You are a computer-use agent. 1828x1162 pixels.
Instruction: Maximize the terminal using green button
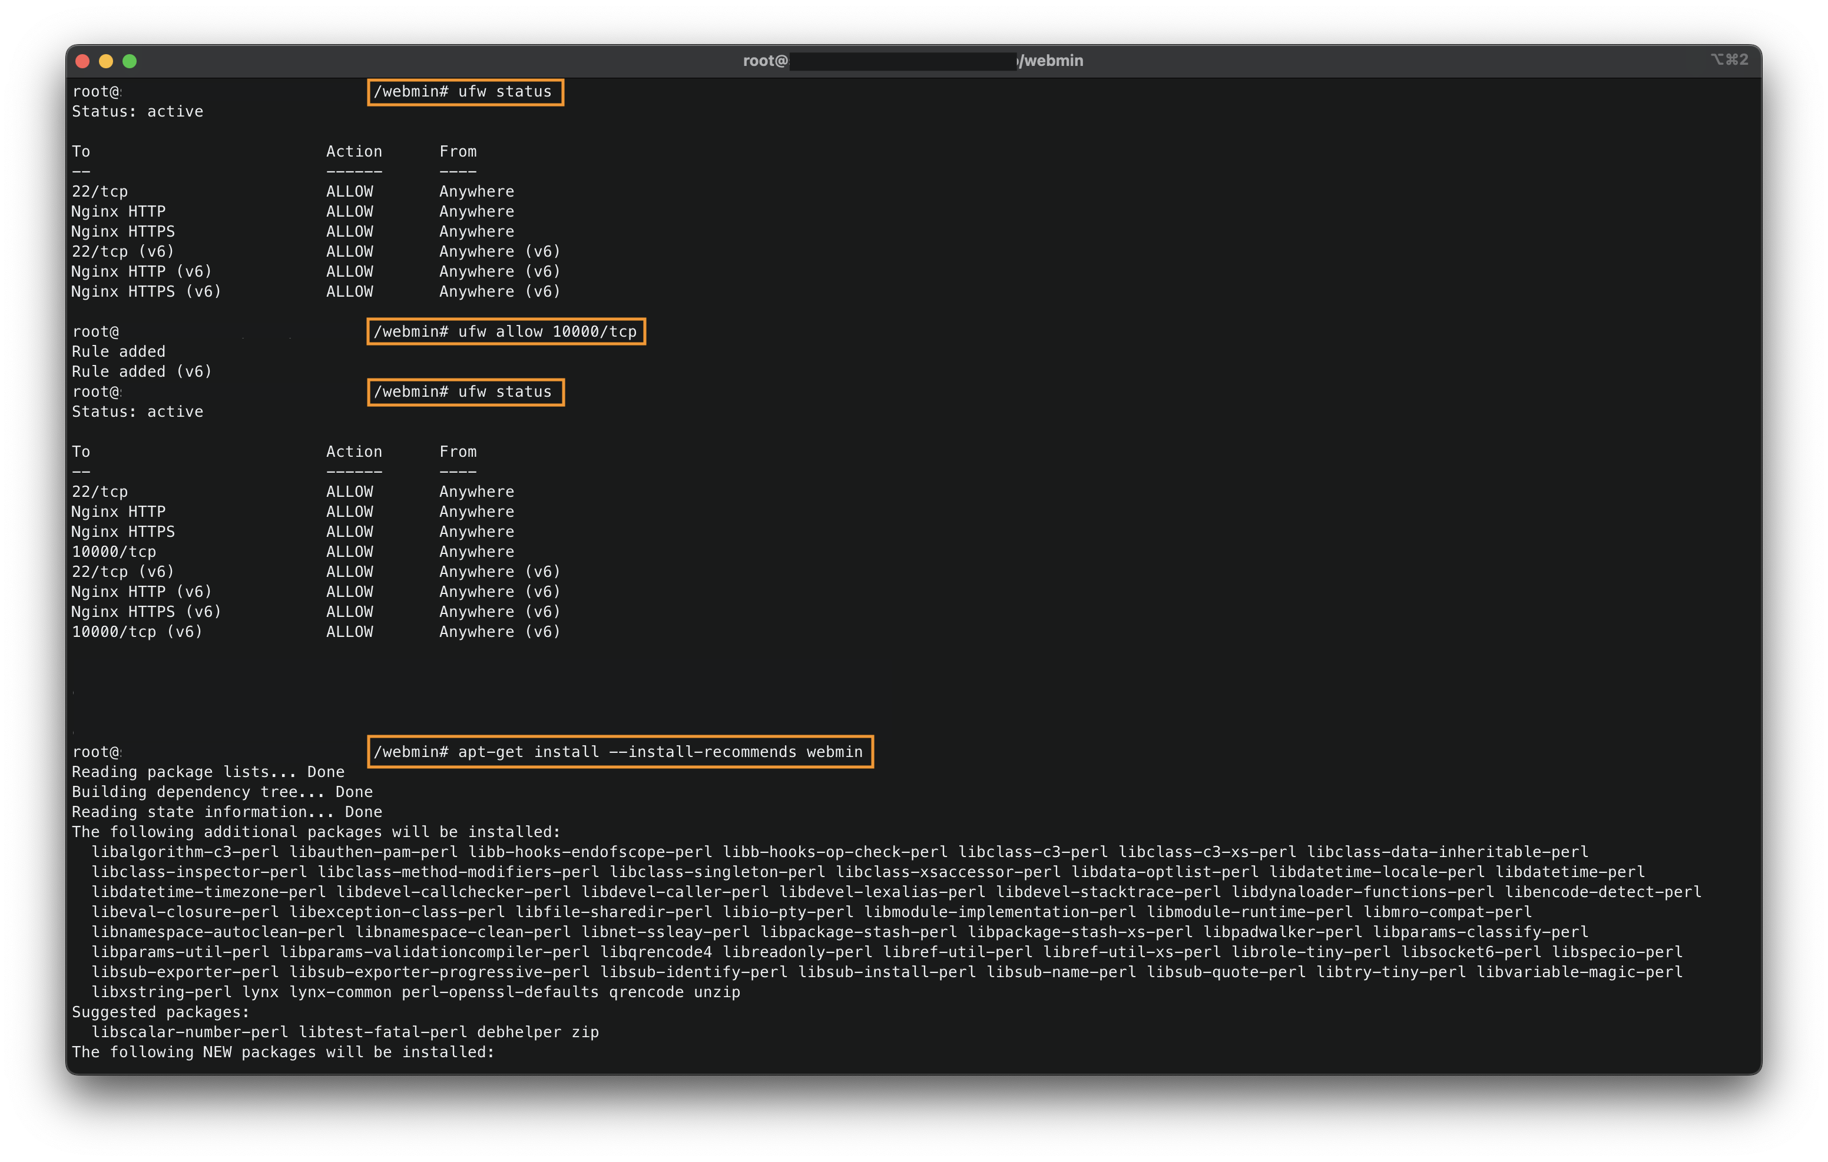click(130, 61)
